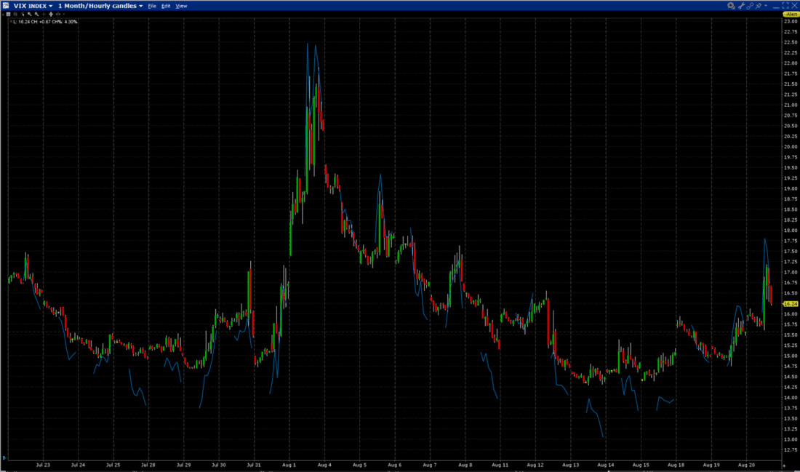
Task: Select the bold plus-shaped move tool icon
Action: click(51, 15)
